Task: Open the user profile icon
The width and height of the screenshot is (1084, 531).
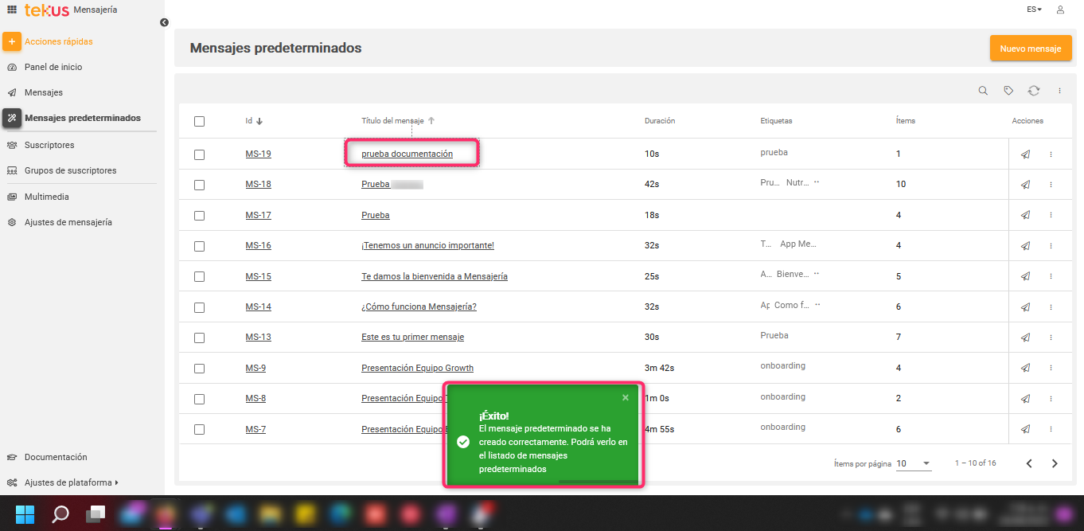Action: click(x=1060, y=10)
